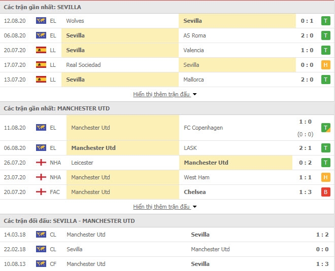Open the Sevilla vs AS Roma match row
The width and height of the screenshot is (335, 271).
[x=167, y=35]
